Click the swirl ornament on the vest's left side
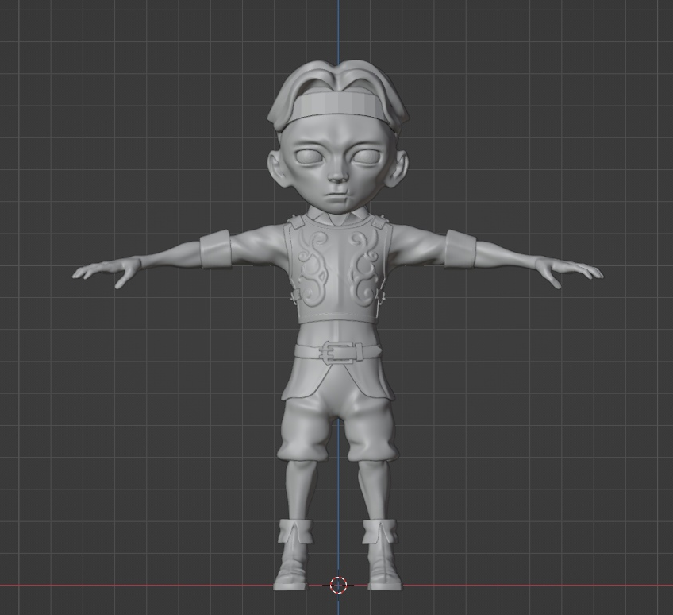 point(311,266)
